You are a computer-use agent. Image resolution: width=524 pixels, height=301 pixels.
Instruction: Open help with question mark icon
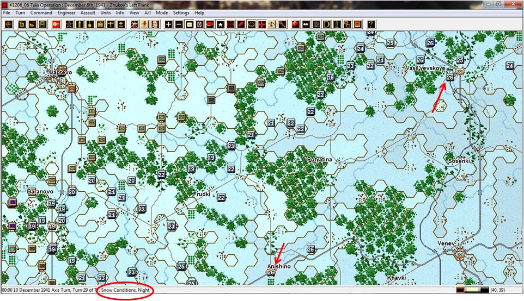371,24
